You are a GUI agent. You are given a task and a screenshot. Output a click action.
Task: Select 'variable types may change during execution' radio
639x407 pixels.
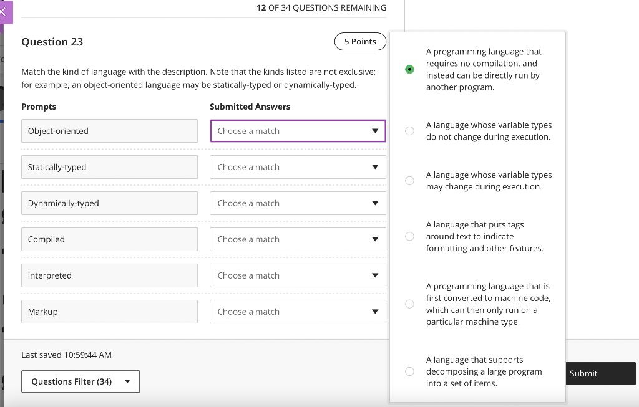(409, 181)
